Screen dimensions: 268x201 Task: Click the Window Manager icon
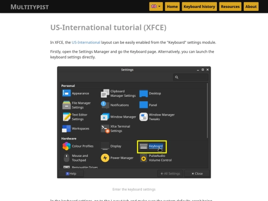coord(105,117)
